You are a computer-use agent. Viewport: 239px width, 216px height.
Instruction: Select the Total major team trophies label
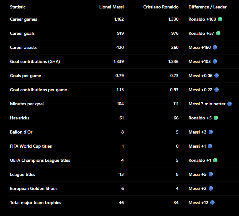point(36,203)
